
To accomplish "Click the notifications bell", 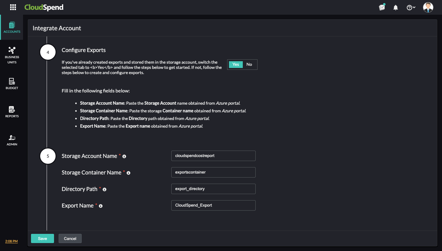I will point(396,7).
